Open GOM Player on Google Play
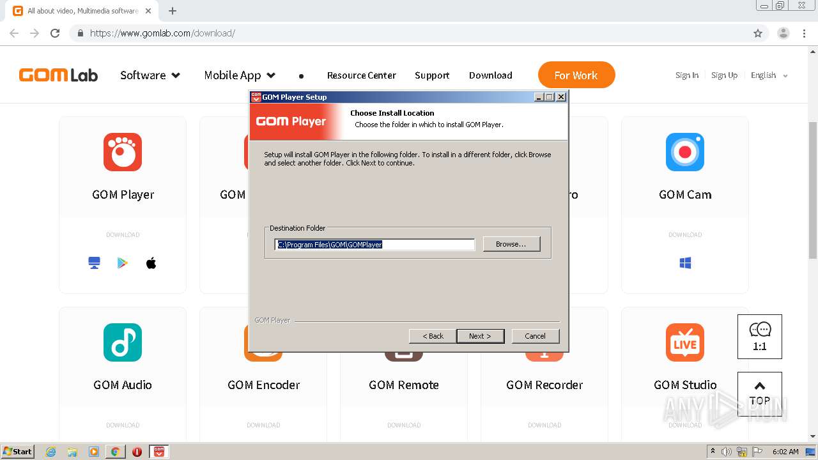This screenshot has width=818, height=460. coord(123,263)
